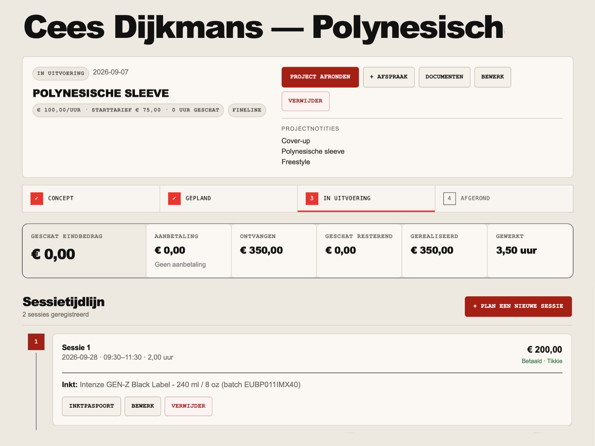The height and width of the screenshot is (446, 595).
Task: Edit Sessie 1 with Bewerk button
Action: click(143, 406)
